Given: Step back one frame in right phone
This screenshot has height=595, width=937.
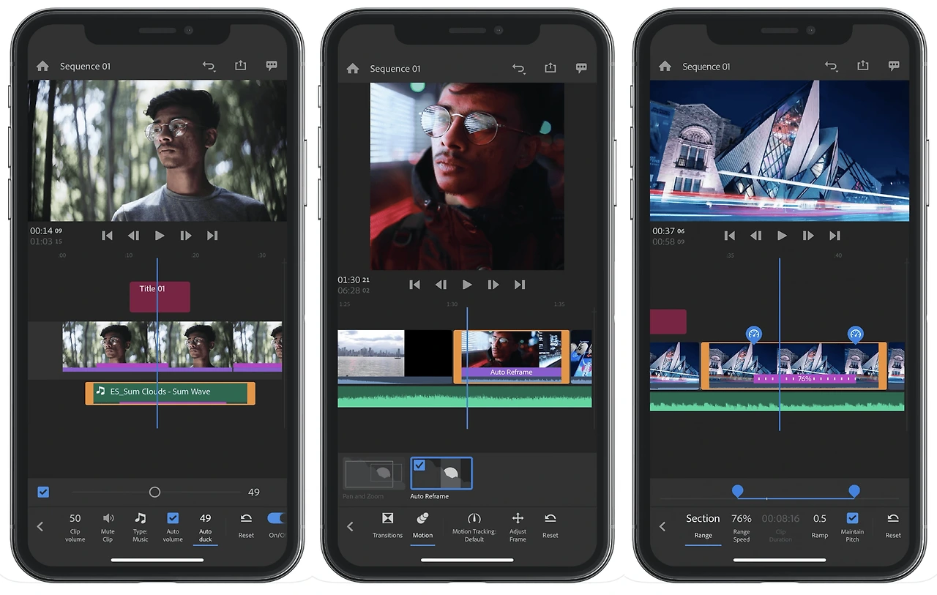Looking at the screenshot, I should click(x=755, y=236).
